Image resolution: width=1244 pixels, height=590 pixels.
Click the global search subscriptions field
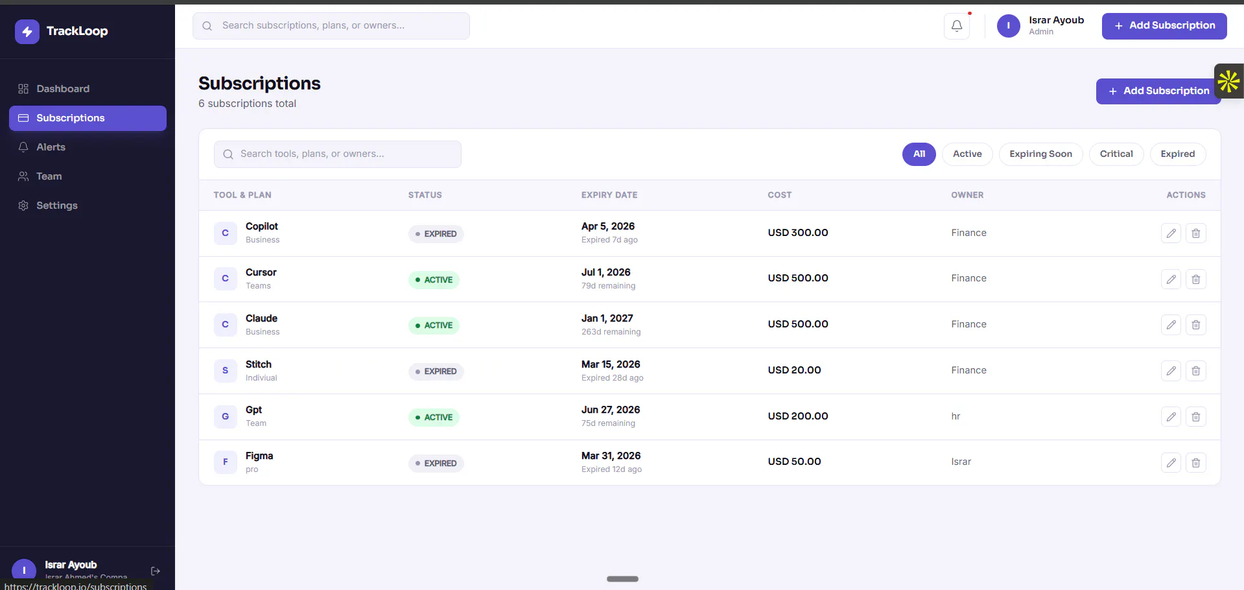(331, 26)
